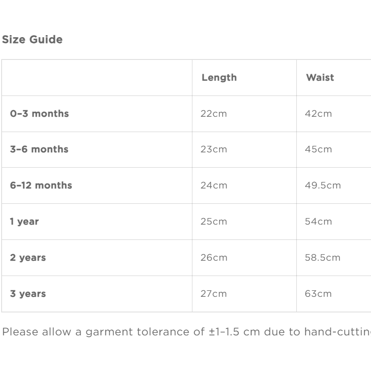Select the 24cm length cell
Image resolution: width=371 pixels, height=371 pixels.
tap(214, 185)
